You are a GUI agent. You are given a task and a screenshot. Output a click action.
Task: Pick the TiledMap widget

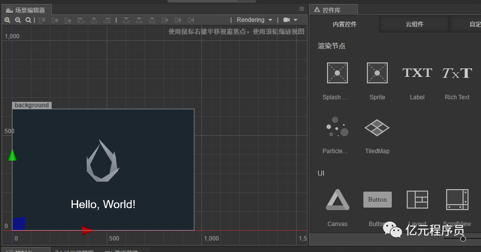(377, 135)
